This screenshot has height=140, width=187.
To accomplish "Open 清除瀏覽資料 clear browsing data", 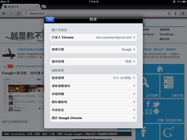I will pyautogui.click(x=93, y=86).
